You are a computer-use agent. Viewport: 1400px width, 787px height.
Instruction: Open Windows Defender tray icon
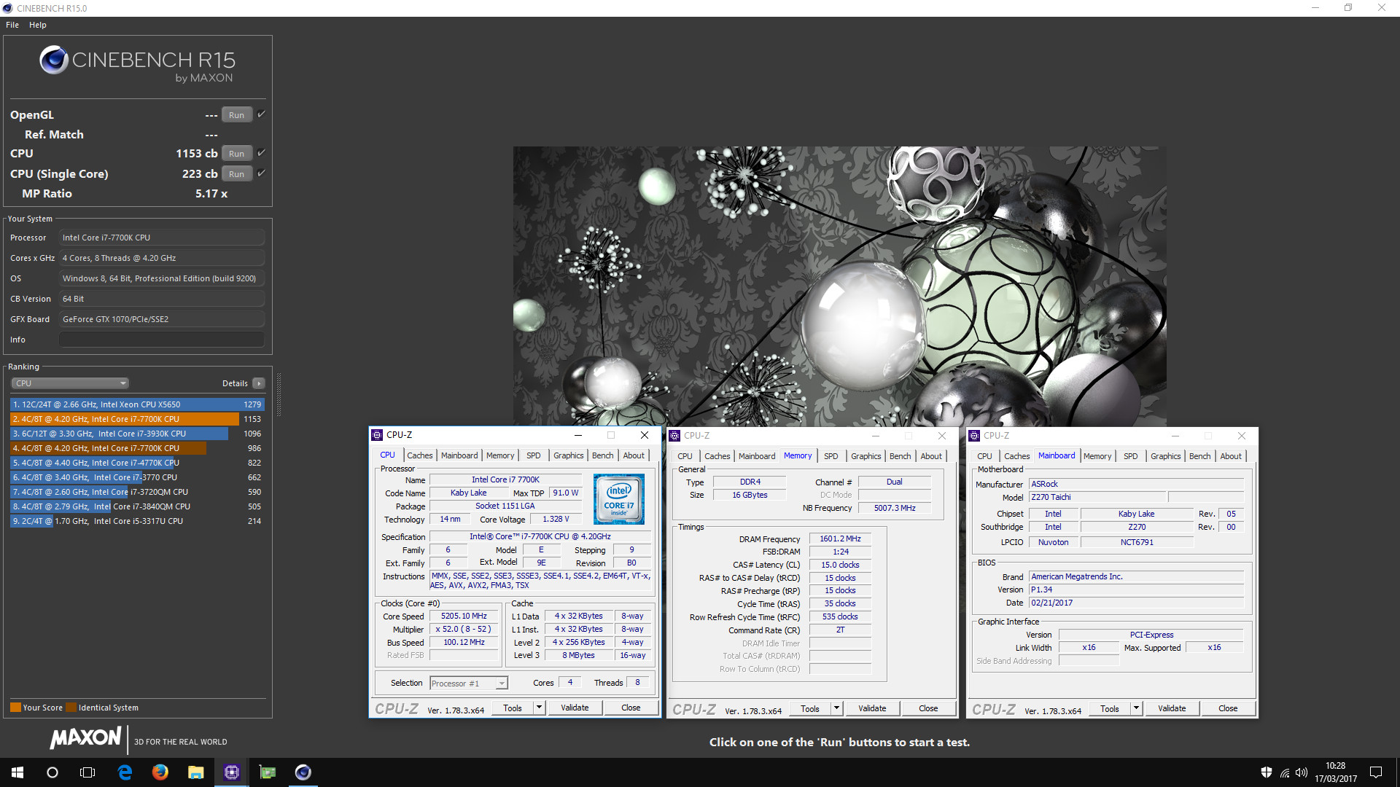point(1267,772)
